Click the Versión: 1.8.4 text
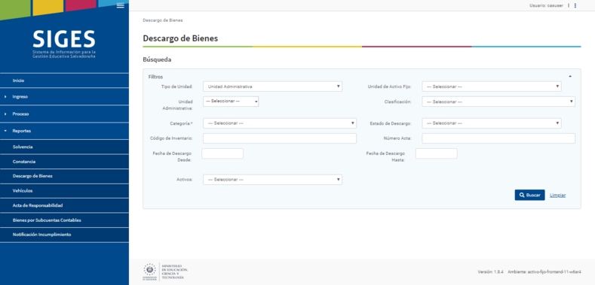595x285 pixels. (x=491, y=272)
